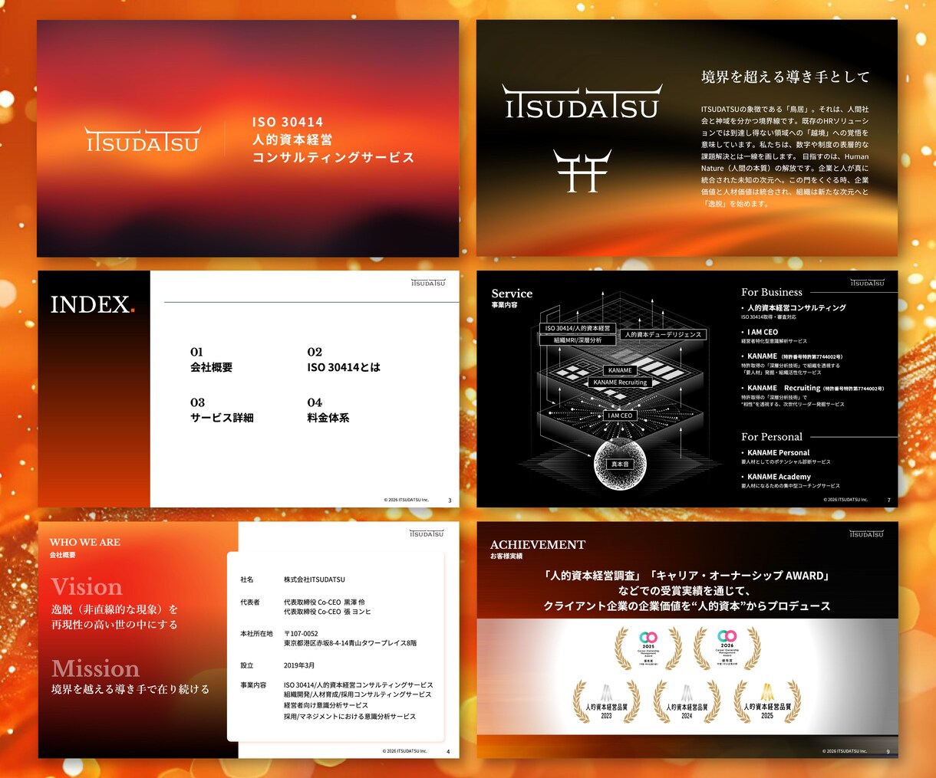
Task: Click the ISO 30414/人的資本経営 diagram label
Action: pyautogui.click(x=577, y=328)
